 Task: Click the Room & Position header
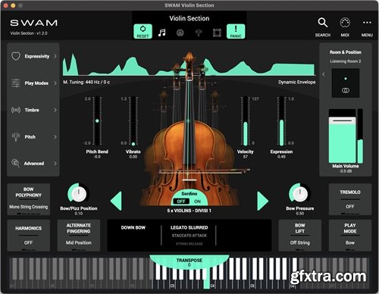click(346, 52)
